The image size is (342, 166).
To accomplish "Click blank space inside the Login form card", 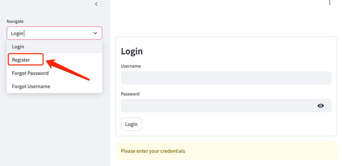I will coord(240,124).
